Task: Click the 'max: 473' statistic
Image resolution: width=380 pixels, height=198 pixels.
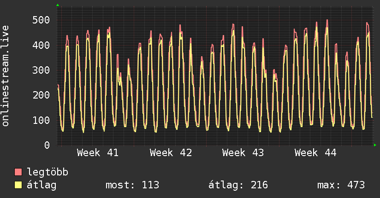Action: pos(341,185)
